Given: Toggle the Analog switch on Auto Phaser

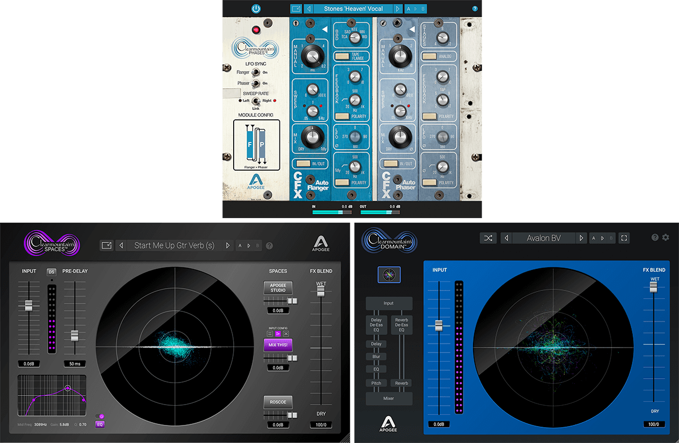Looking at the screenshot, I should pos(429,57).
